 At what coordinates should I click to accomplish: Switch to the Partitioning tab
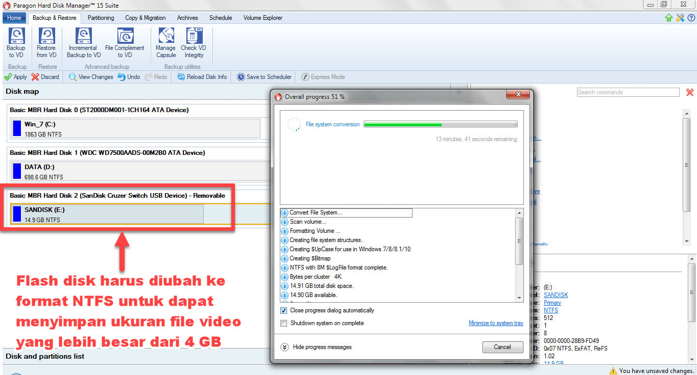(101, 18)
